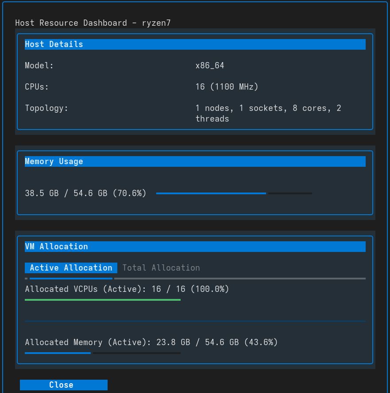This screenshot has width=390, height=393.
Task: Select the Active Allocation tab
Action: [x=71, y=267]
